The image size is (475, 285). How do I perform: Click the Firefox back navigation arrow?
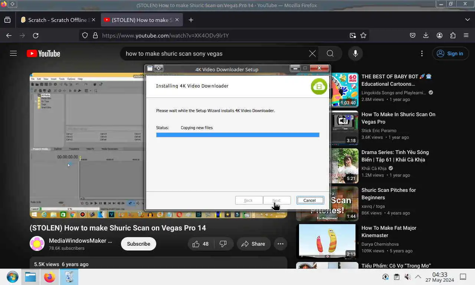(x=9, y=36)
